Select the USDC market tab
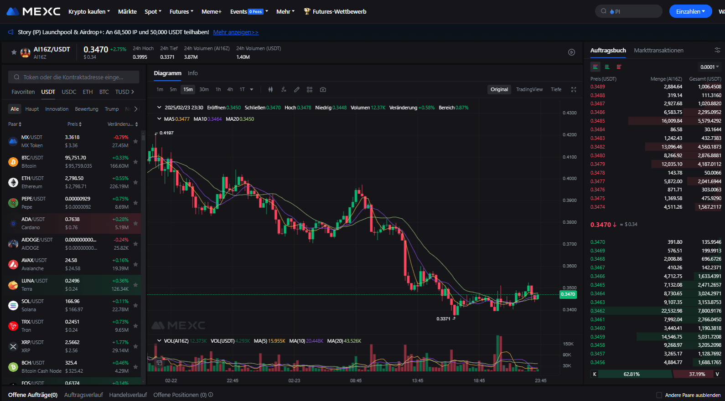Image resolution: width=725 pixels, height=401 pixels. click(x=69, y=92)
